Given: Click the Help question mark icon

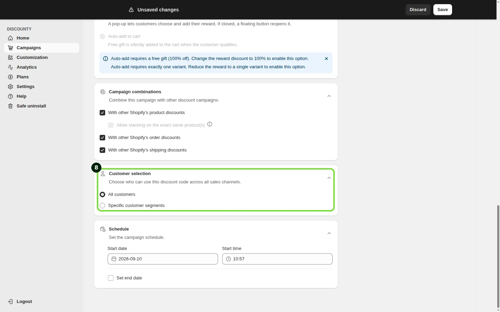Looking at the screenshot, I should tap(10, 96).
